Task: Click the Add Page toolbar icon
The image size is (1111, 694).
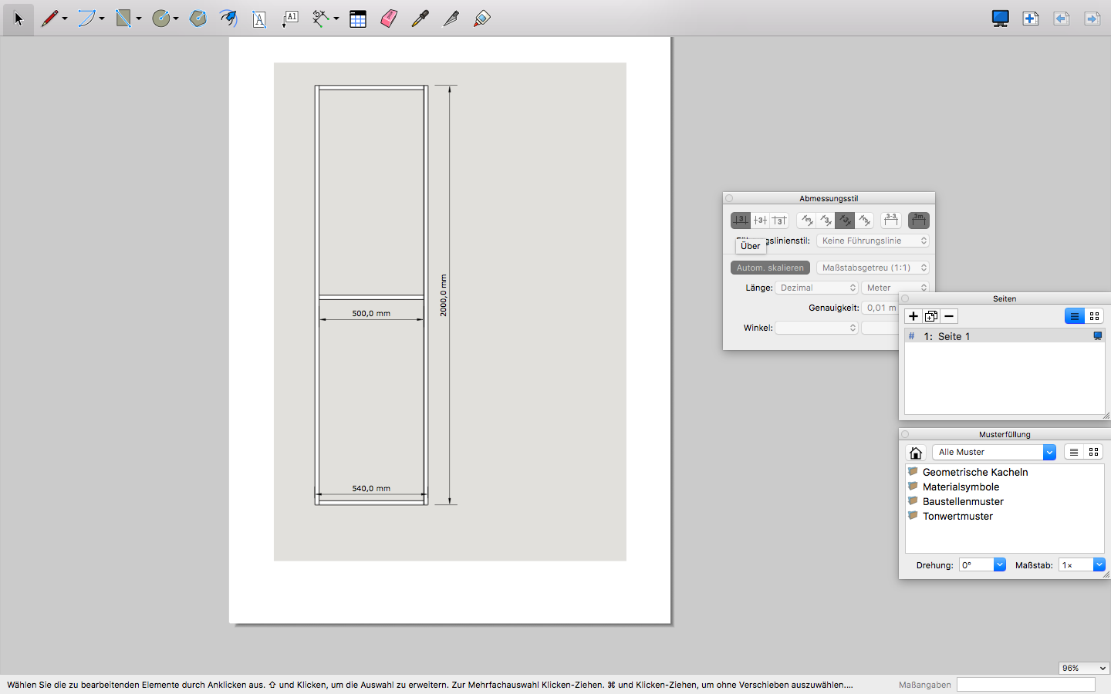Action: click(x=1031, y=19)
